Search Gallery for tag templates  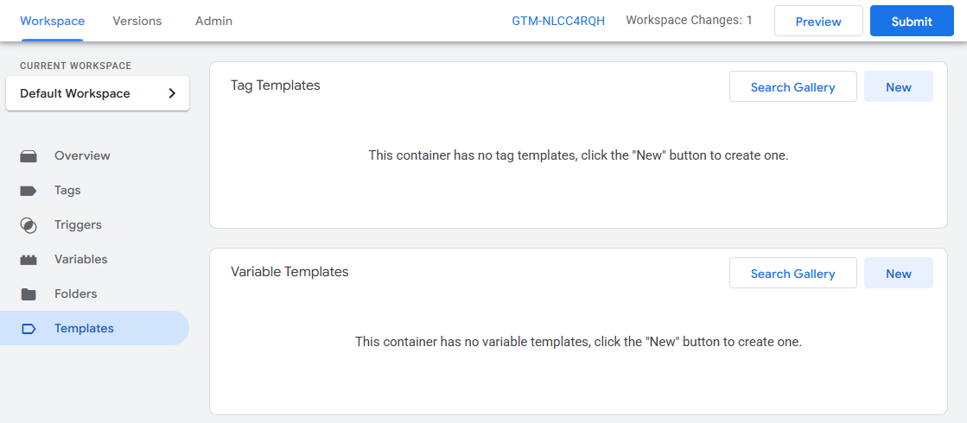tap(792, 87)
